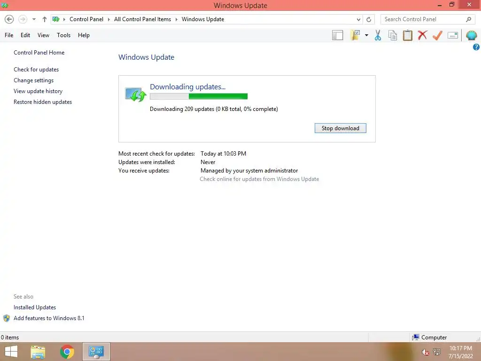Open File Explorer from the taskbar

[x=38, y=352]
